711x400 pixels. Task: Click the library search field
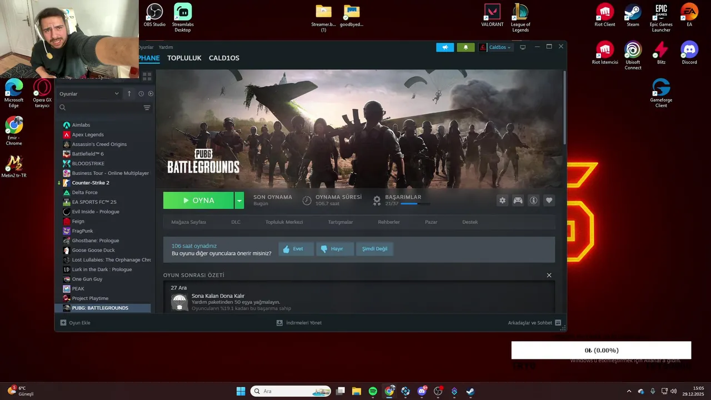[100, 108]
